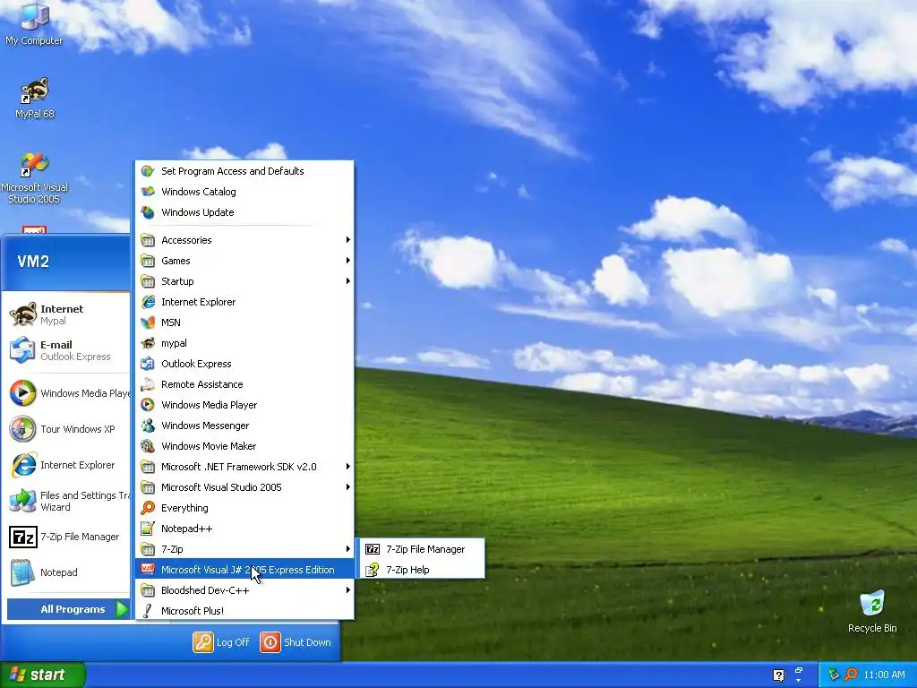Open Set Program Access and Defaults
The width and height of the screenshot is (917, 688).
244,171
